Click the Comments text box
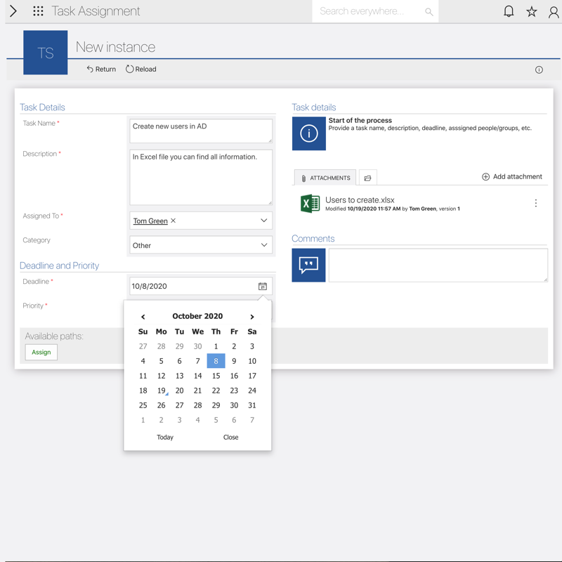Image resolution: width=562 pixels, height=562 pixels. (437, 265)
